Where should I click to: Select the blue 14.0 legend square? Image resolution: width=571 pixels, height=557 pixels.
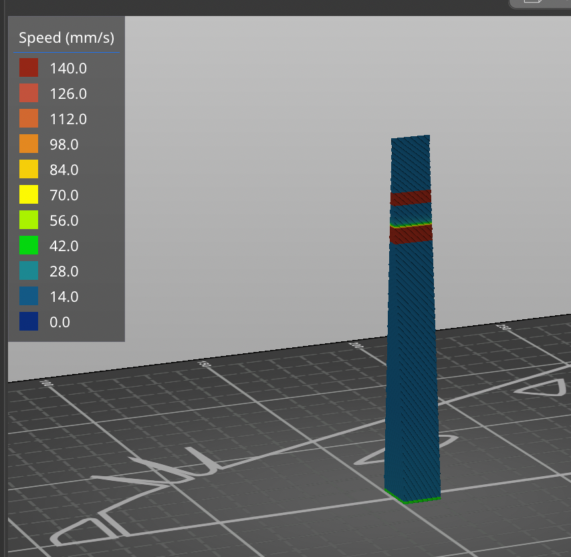click(x=27, y=297)
